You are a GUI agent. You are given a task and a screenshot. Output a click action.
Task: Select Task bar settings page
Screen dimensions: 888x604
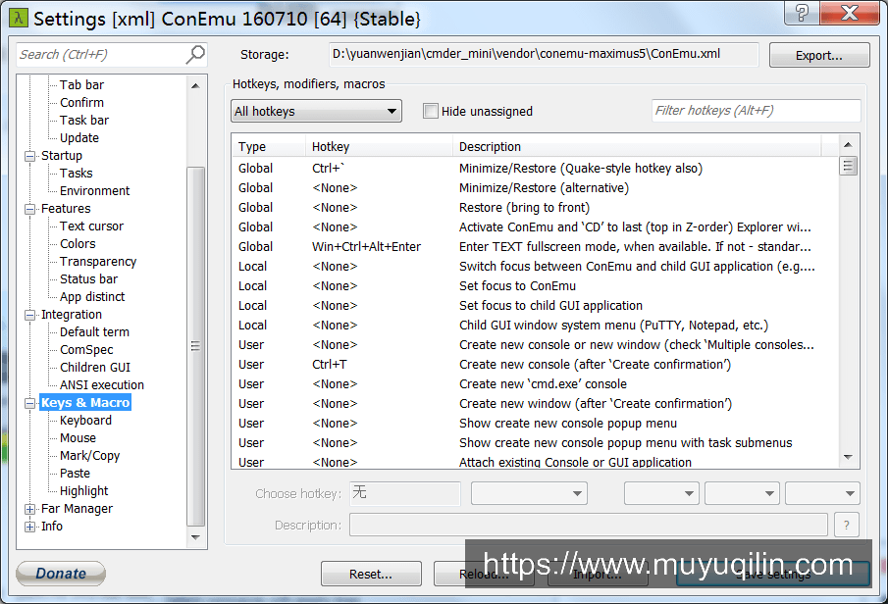pyautogui.click(x=83, y=120)
